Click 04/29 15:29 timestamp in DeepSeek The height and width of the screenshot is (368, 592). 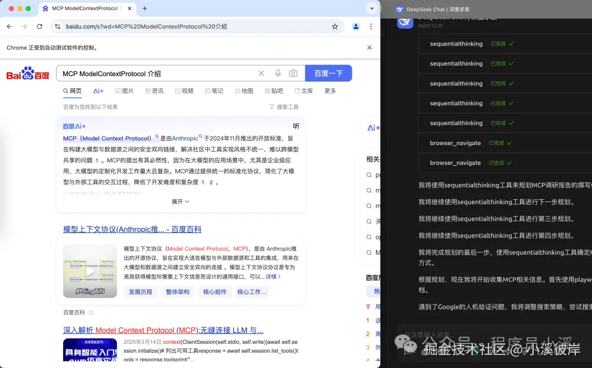430,26
